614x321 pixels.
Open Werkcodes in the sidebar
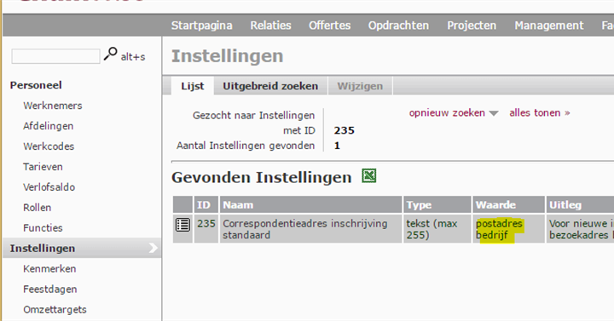coord(49,146)
